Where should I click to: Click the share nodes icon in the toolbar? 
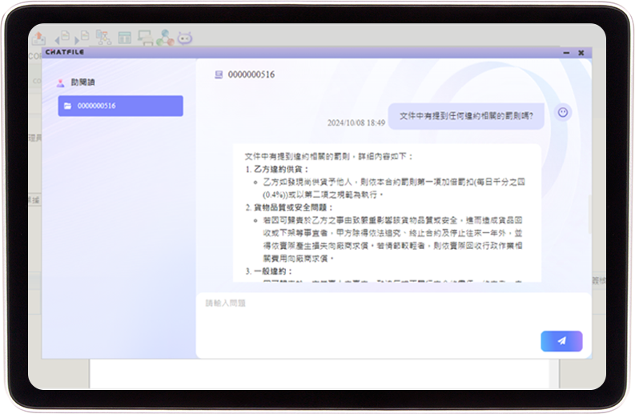point(165,37)
